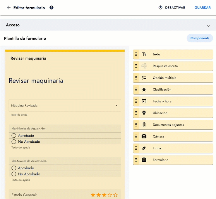216x199 pixels.
Task: Open the Máquina Revisada dropdown arrow
Action: point(116,105)
